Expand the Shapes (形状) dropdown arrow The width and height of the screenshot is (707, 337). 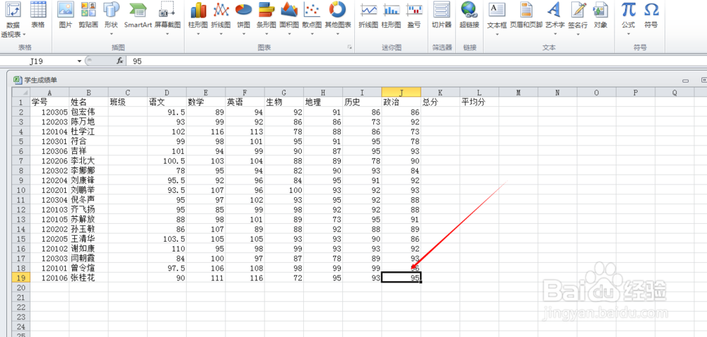point(111,33)
